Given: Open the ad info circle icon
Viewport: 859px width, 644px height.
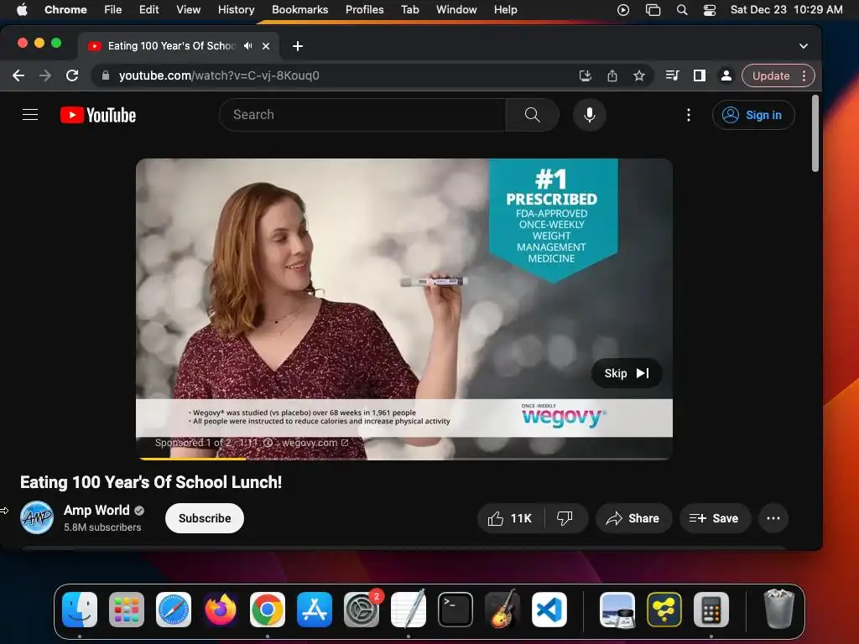Looking at the screenshot, I should pos(268,443).
